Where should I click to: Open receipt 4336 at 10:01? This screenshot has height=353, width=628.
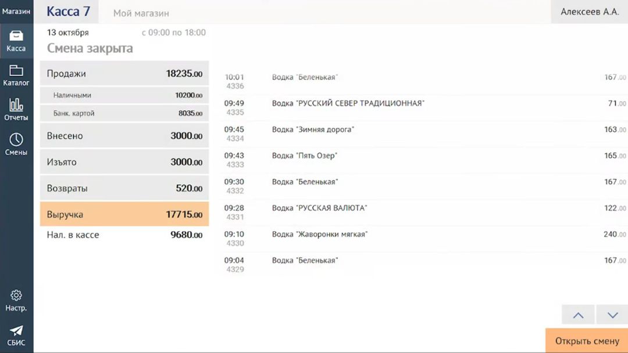pos(423,81)
